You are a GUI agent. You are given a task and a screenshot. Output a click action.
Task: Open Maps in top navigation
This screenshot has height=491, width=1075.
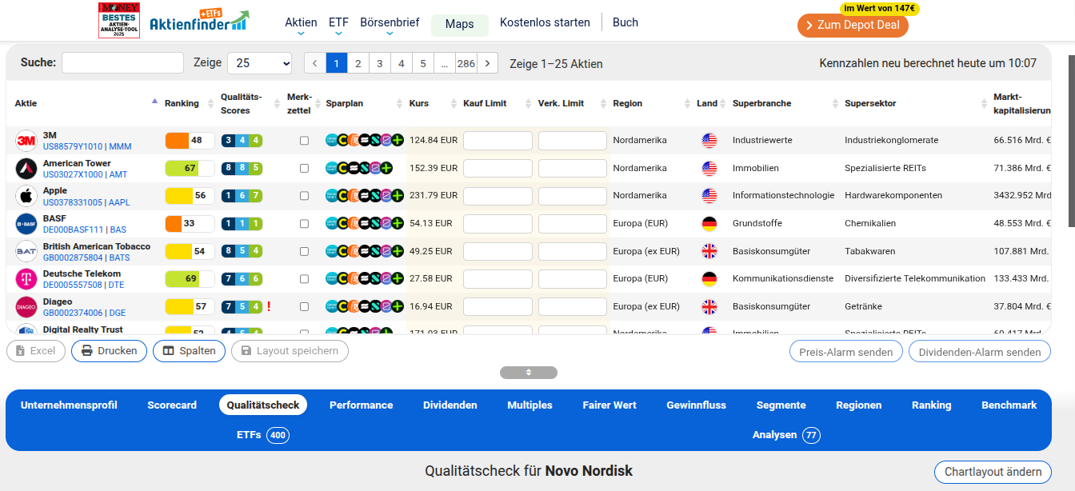(x=460, y=25)
